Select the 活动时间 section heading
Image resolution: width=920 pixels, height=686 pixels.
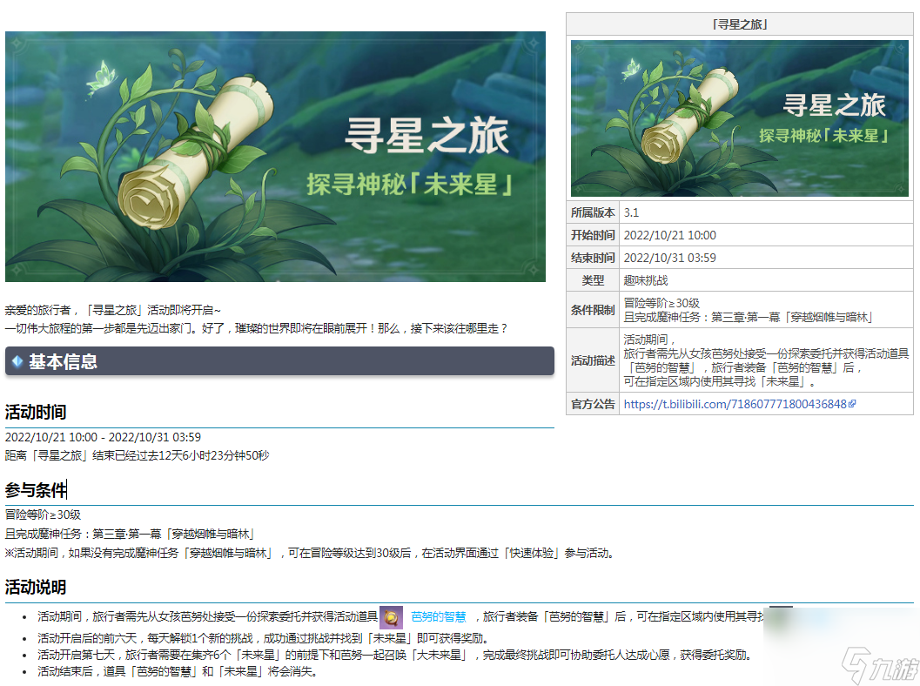click(36, 412)
